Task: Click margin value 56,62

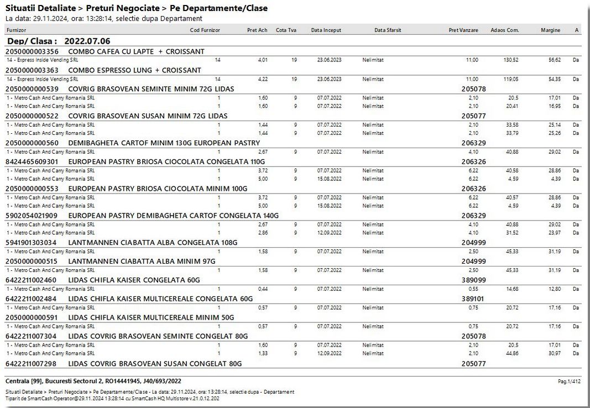Action: pyautogui.click(x=555, y=60)
